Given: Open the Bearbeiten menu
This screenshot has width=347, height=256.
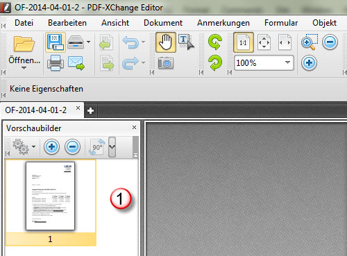Looking at the screenshot, I should pyautogui.click(x=67, y=23).
